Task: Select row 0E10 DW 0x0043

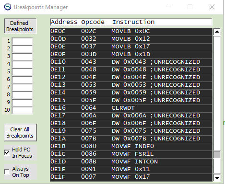Action: (x=131, y=62)
